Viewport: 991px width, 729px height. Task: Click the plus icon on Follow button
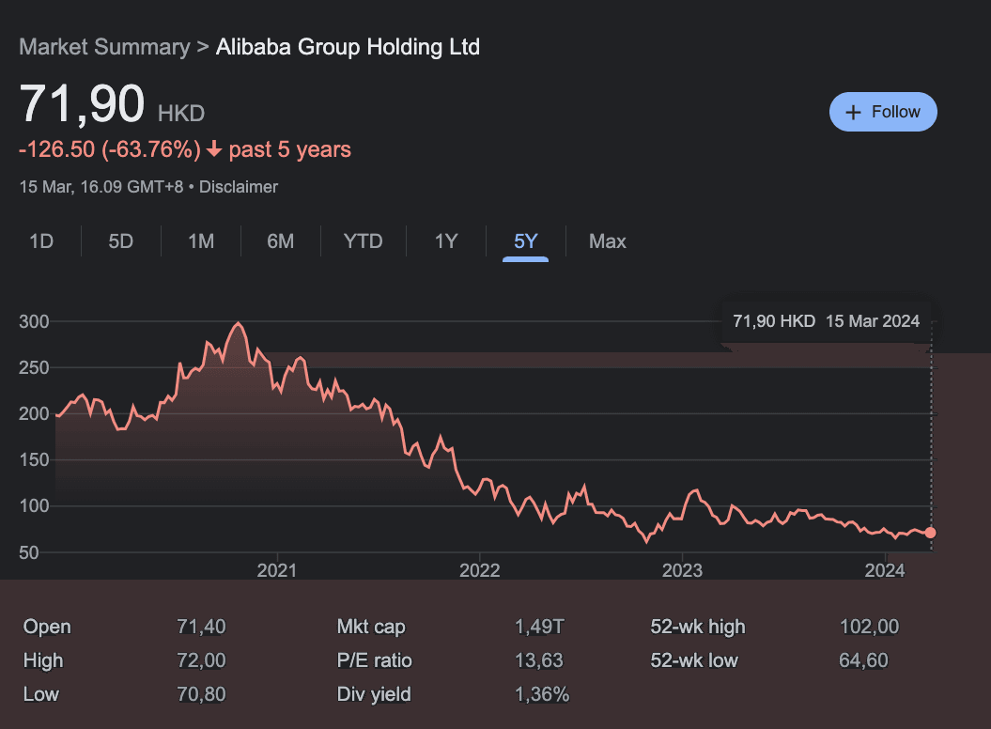click(x=853, y=112)
